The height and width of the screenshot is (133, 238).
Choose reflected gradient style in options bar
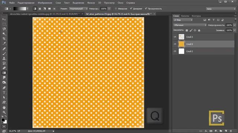click(49, 9)
